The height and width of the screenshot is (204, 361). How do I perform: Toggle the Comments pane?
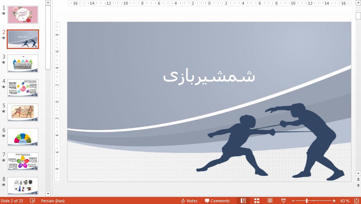pos(217,201)
